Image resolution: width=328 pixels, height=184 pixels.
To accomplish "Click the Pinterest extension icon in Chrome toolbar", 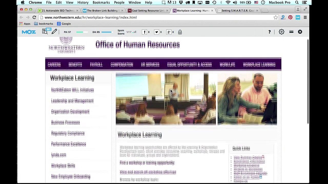I will tap(290, 17).
